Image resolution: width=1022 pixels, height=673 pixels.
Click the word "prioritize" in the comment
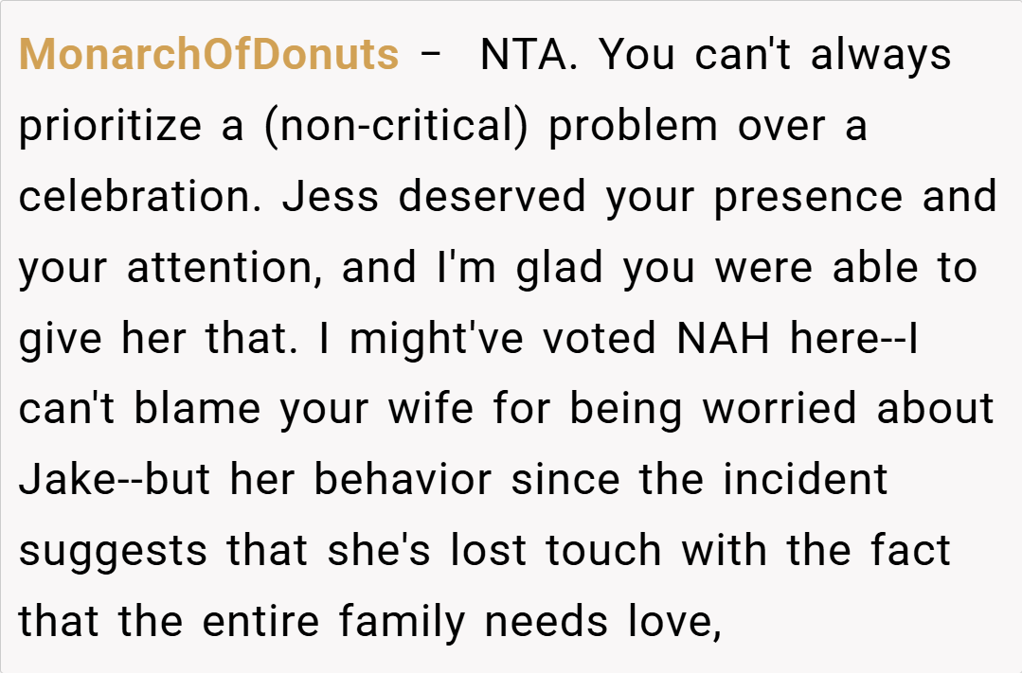point(109,126)
